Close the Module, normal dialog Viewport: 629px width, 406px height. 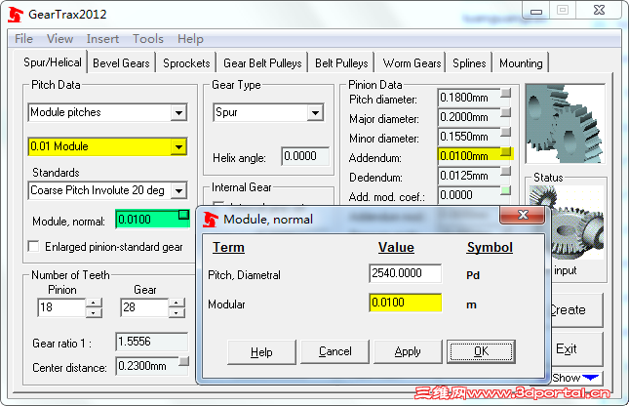click(x=523, y=215)
